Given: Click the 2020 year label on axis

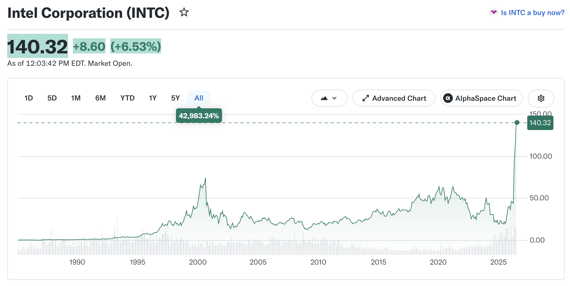Looking at the screenshot, I should (438, 262).
